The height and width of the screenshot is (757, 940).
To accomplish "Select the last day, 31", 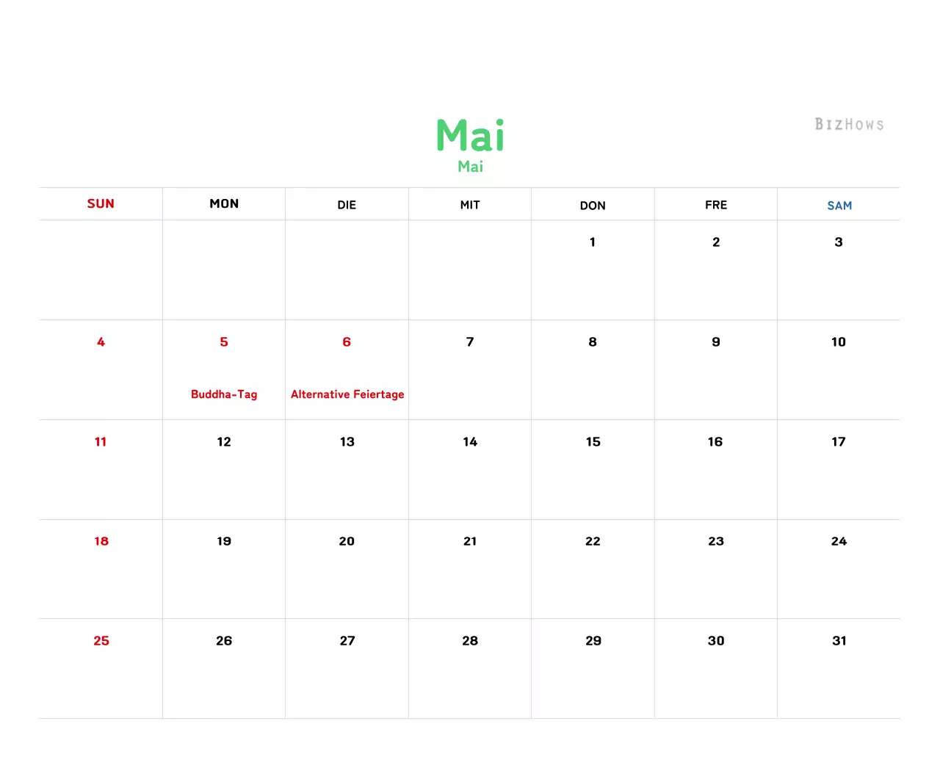I will point(839,641).
